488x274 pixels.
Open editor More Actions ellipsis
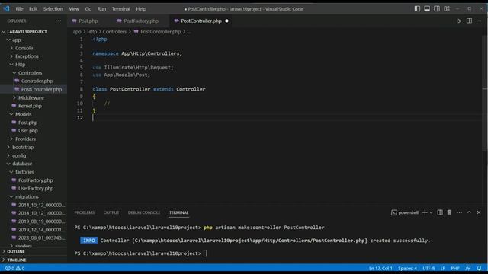(x=479, y=21)
